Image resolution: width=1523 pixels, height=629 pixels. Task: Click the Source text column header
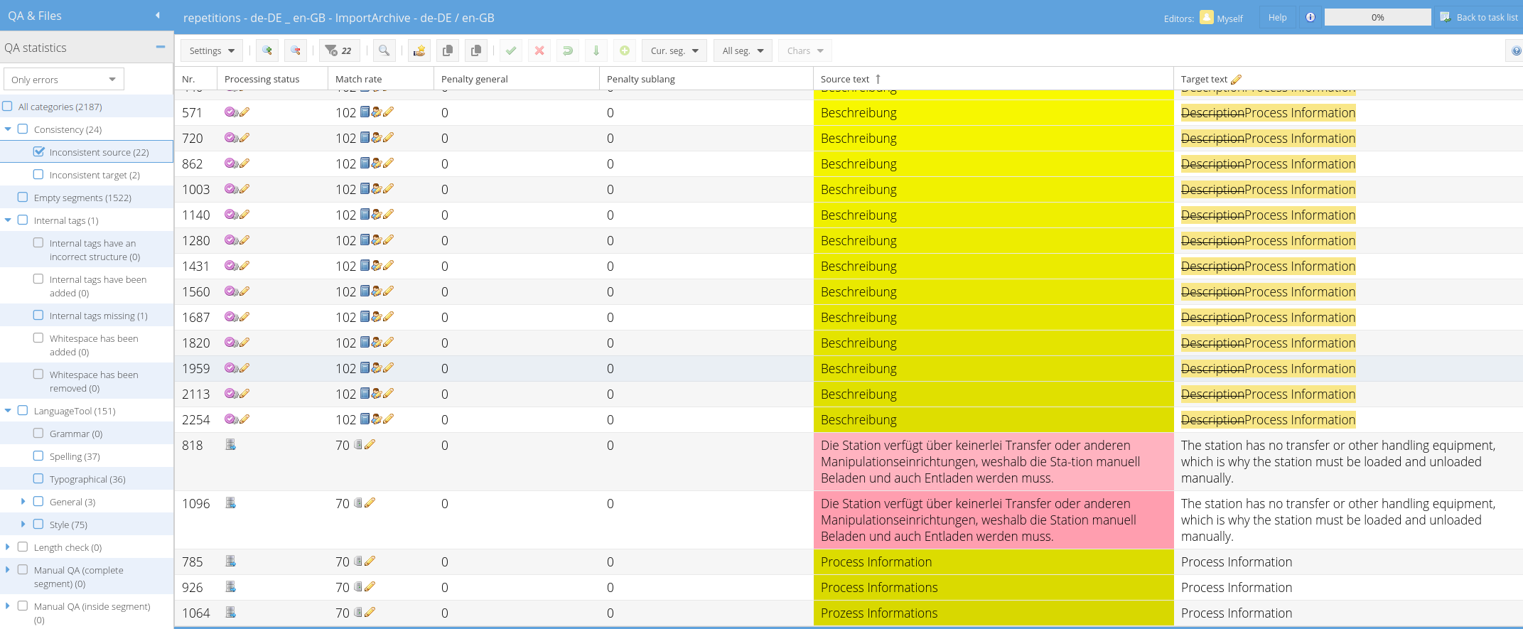(844, 79)
